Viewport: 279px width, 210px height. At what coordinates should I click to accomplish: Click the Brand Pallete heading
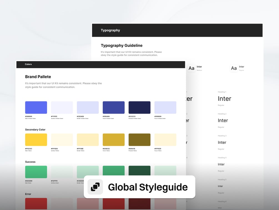click(x=38, y=77)
